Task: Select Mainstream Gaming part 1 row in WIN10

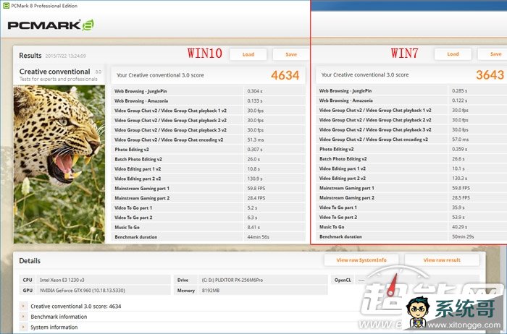Action: [x=209, y=188]
